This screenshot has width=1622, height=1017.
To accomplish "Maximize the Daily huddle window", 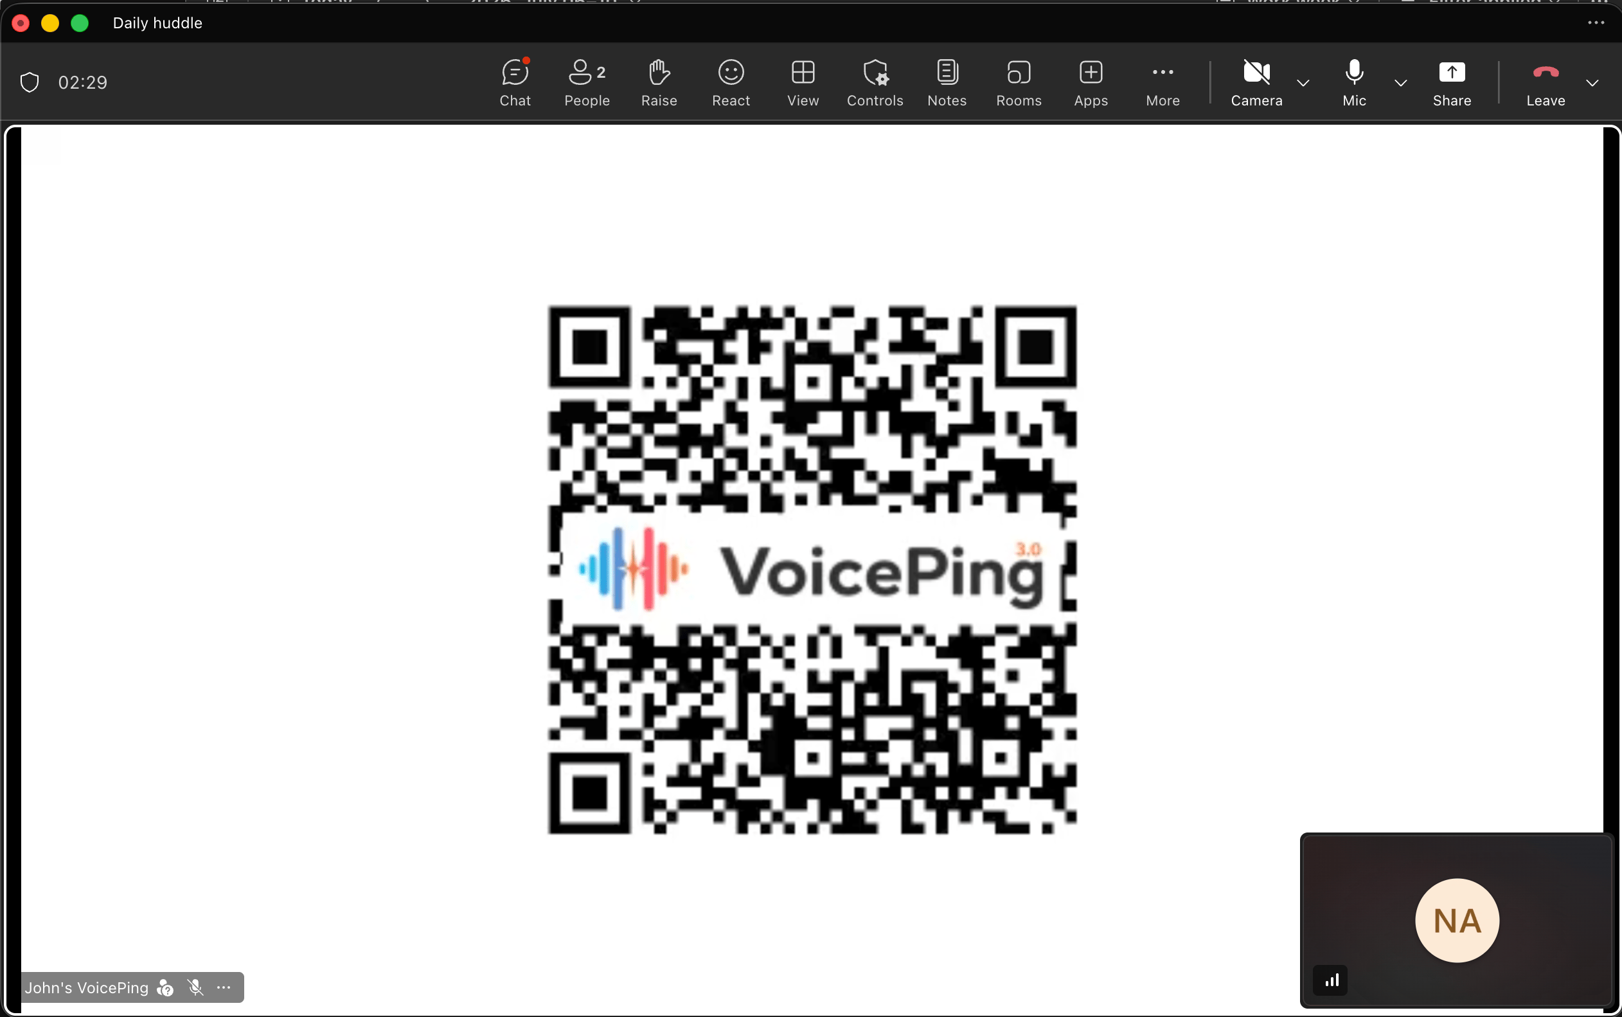I will point(80,23).
